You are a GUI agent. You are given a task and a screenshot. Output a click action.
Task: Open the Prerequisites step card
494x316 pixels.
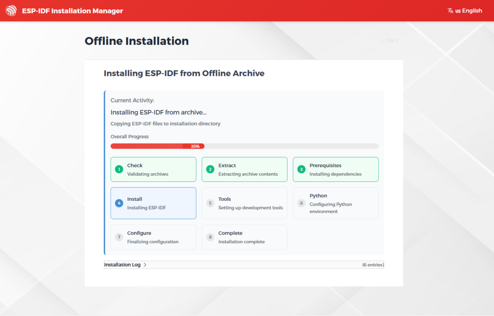[x=336, y=170]
